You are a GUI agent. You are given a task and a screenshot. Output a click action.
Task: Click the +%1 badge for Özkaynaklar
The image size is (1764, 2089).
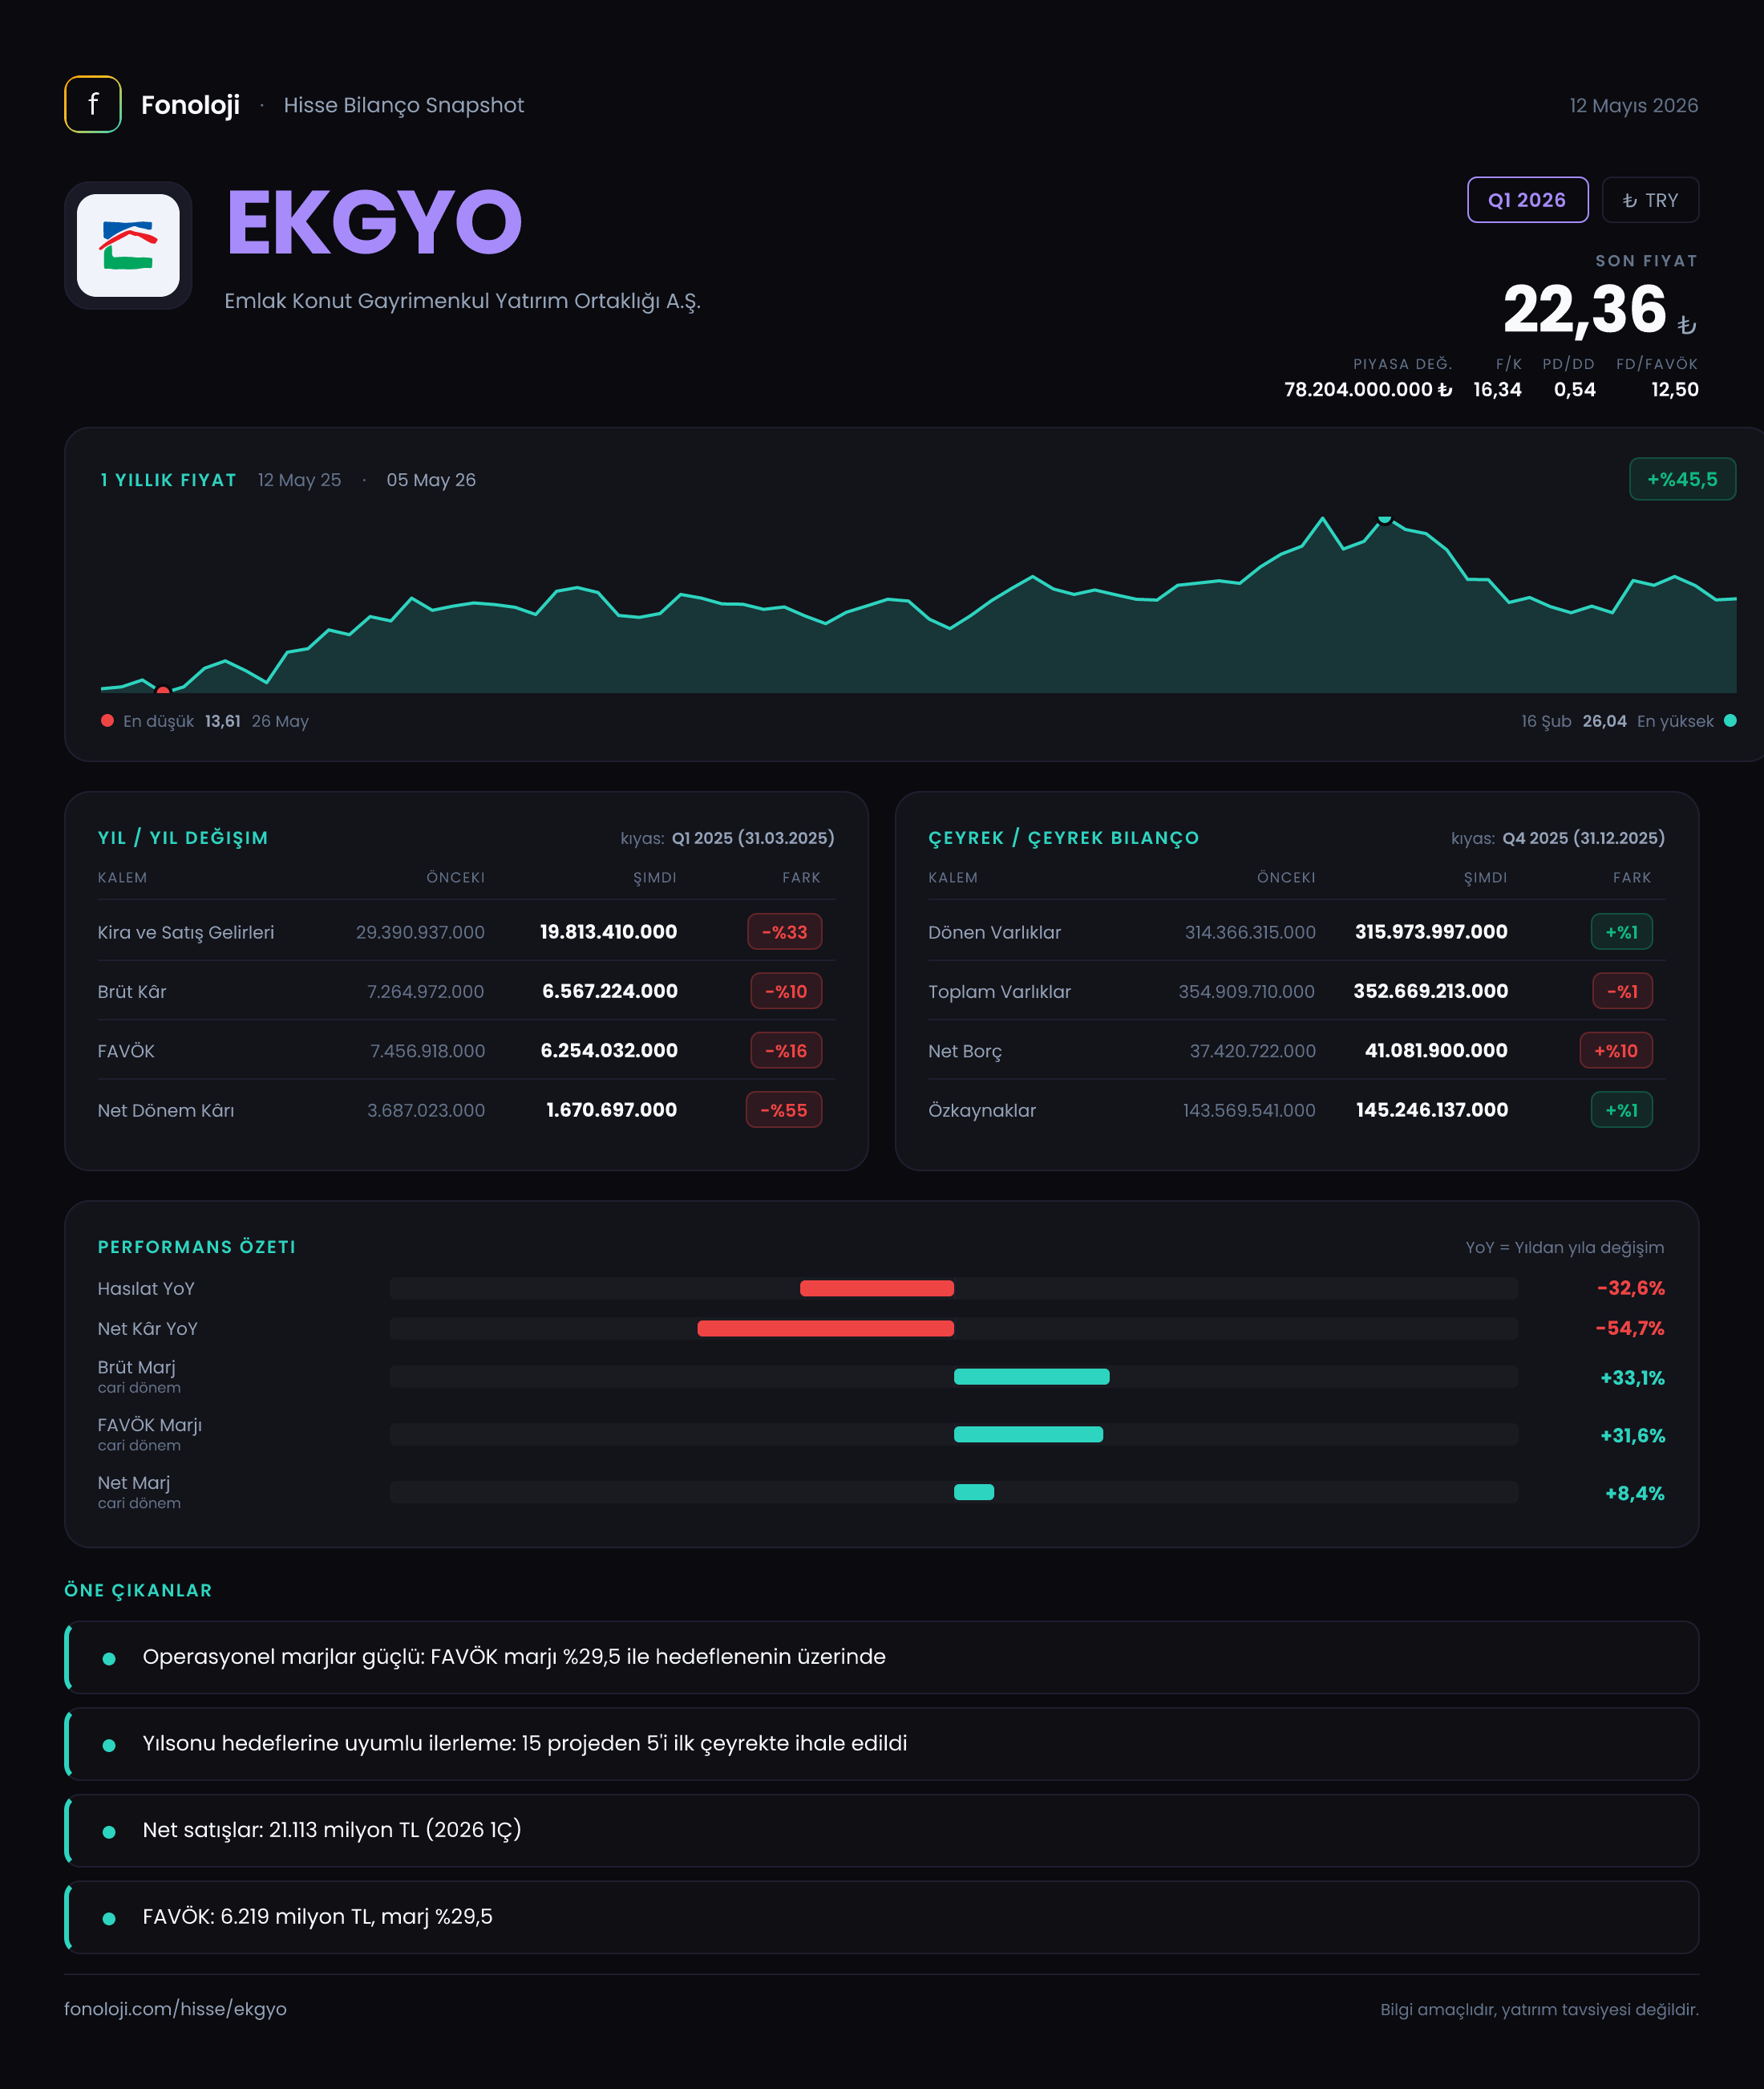[x=1622, y=1109]
